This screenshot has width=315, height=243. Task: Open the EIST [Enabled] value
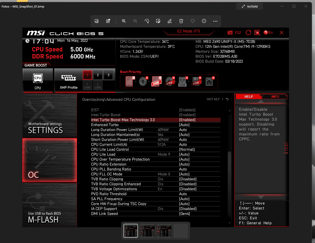pyautogui.click(x=187, y=110)
